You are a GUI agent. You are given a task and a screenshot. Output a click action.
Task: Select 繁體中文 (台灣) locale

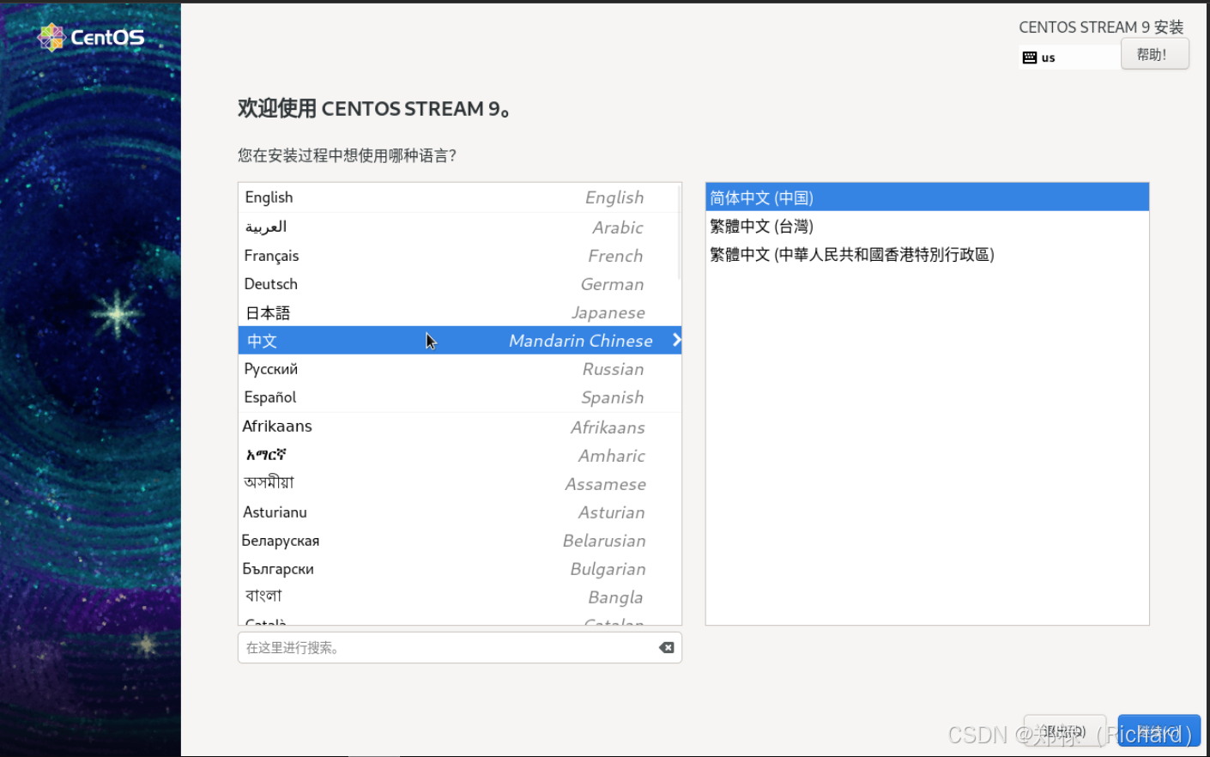tap(927, 227)
